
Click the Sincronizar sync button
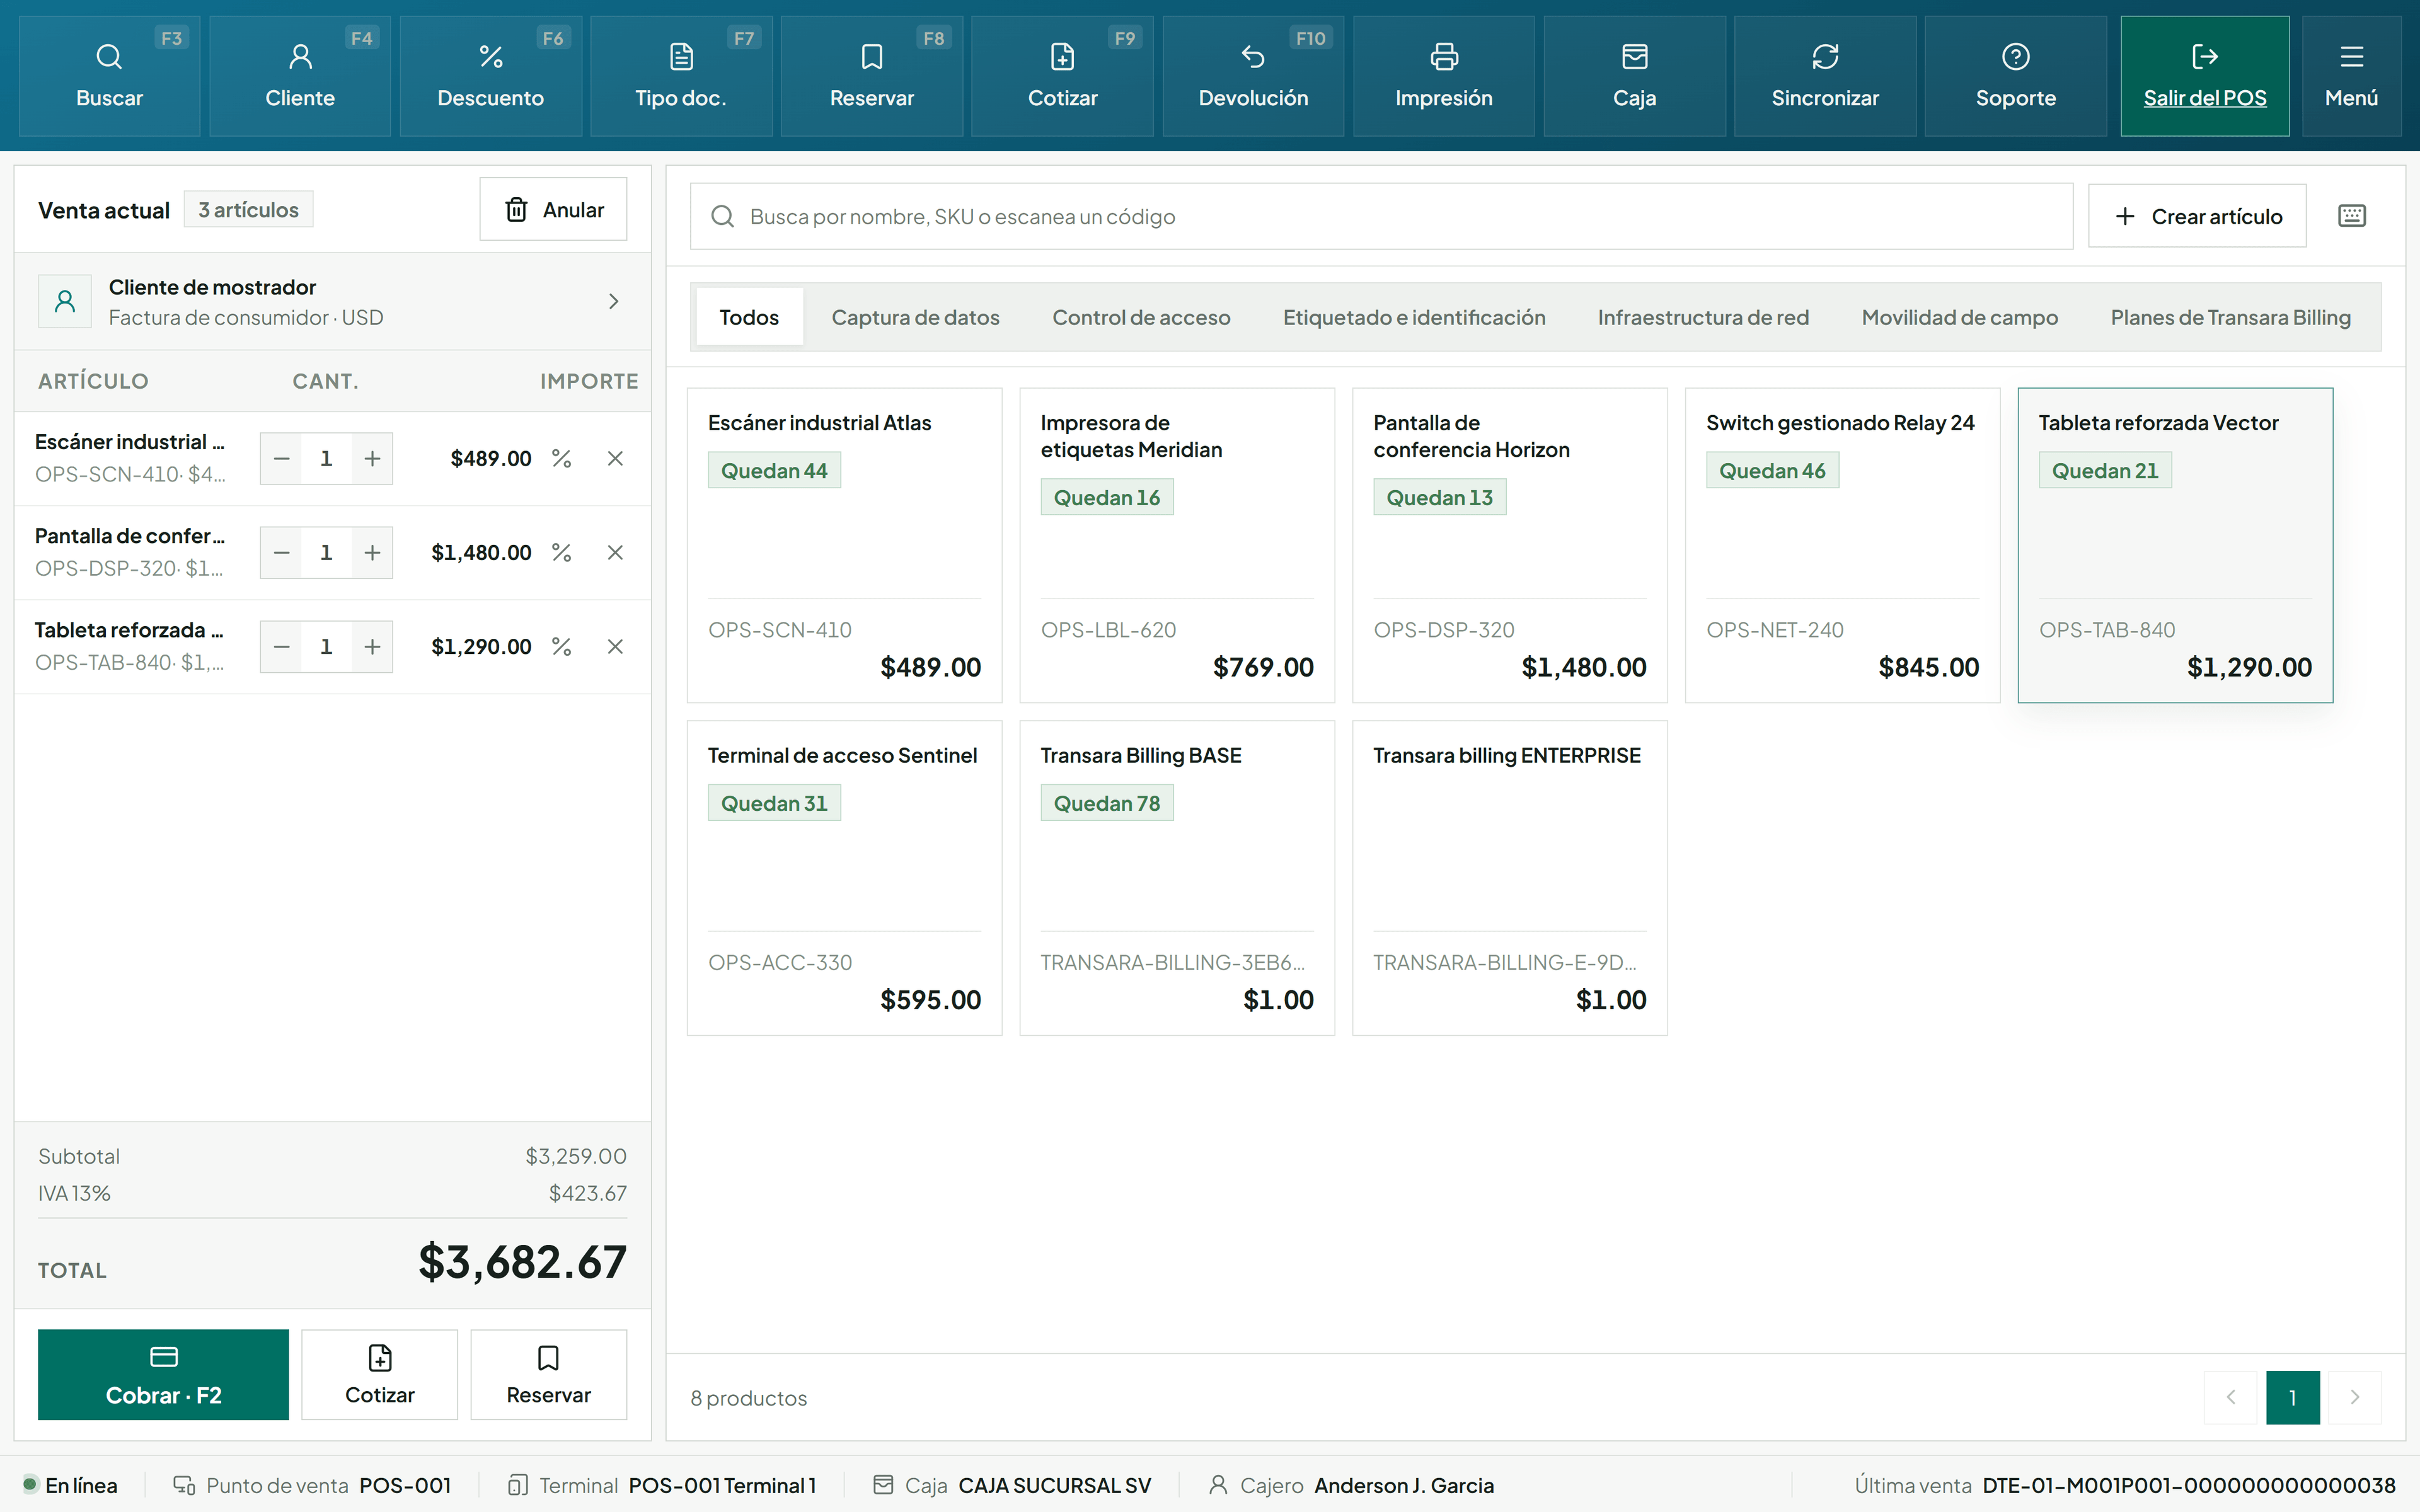(x=1825, y=76)
